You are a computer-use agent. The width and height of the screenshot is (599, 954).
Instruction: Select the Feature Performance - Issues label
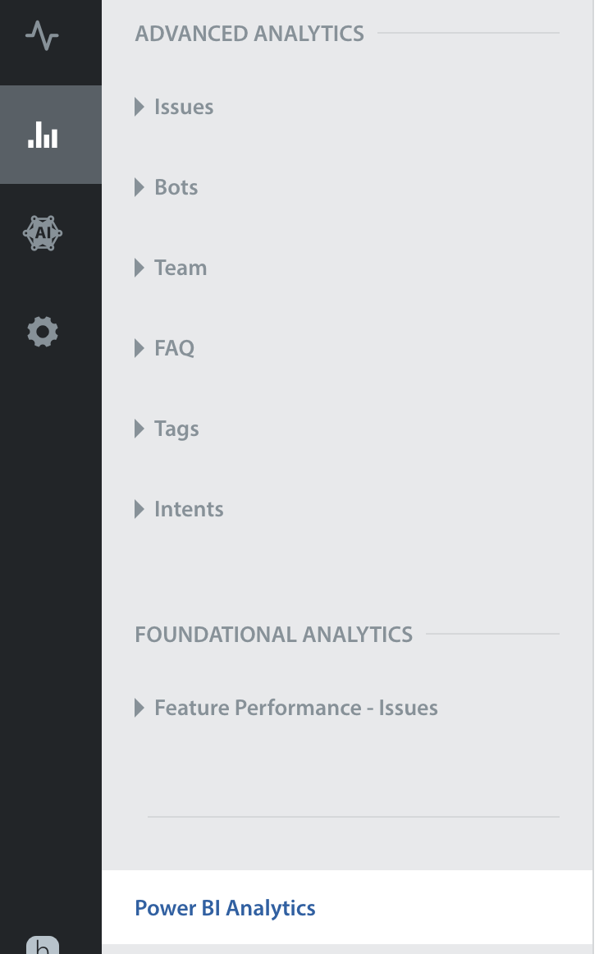tap(296, 709)
